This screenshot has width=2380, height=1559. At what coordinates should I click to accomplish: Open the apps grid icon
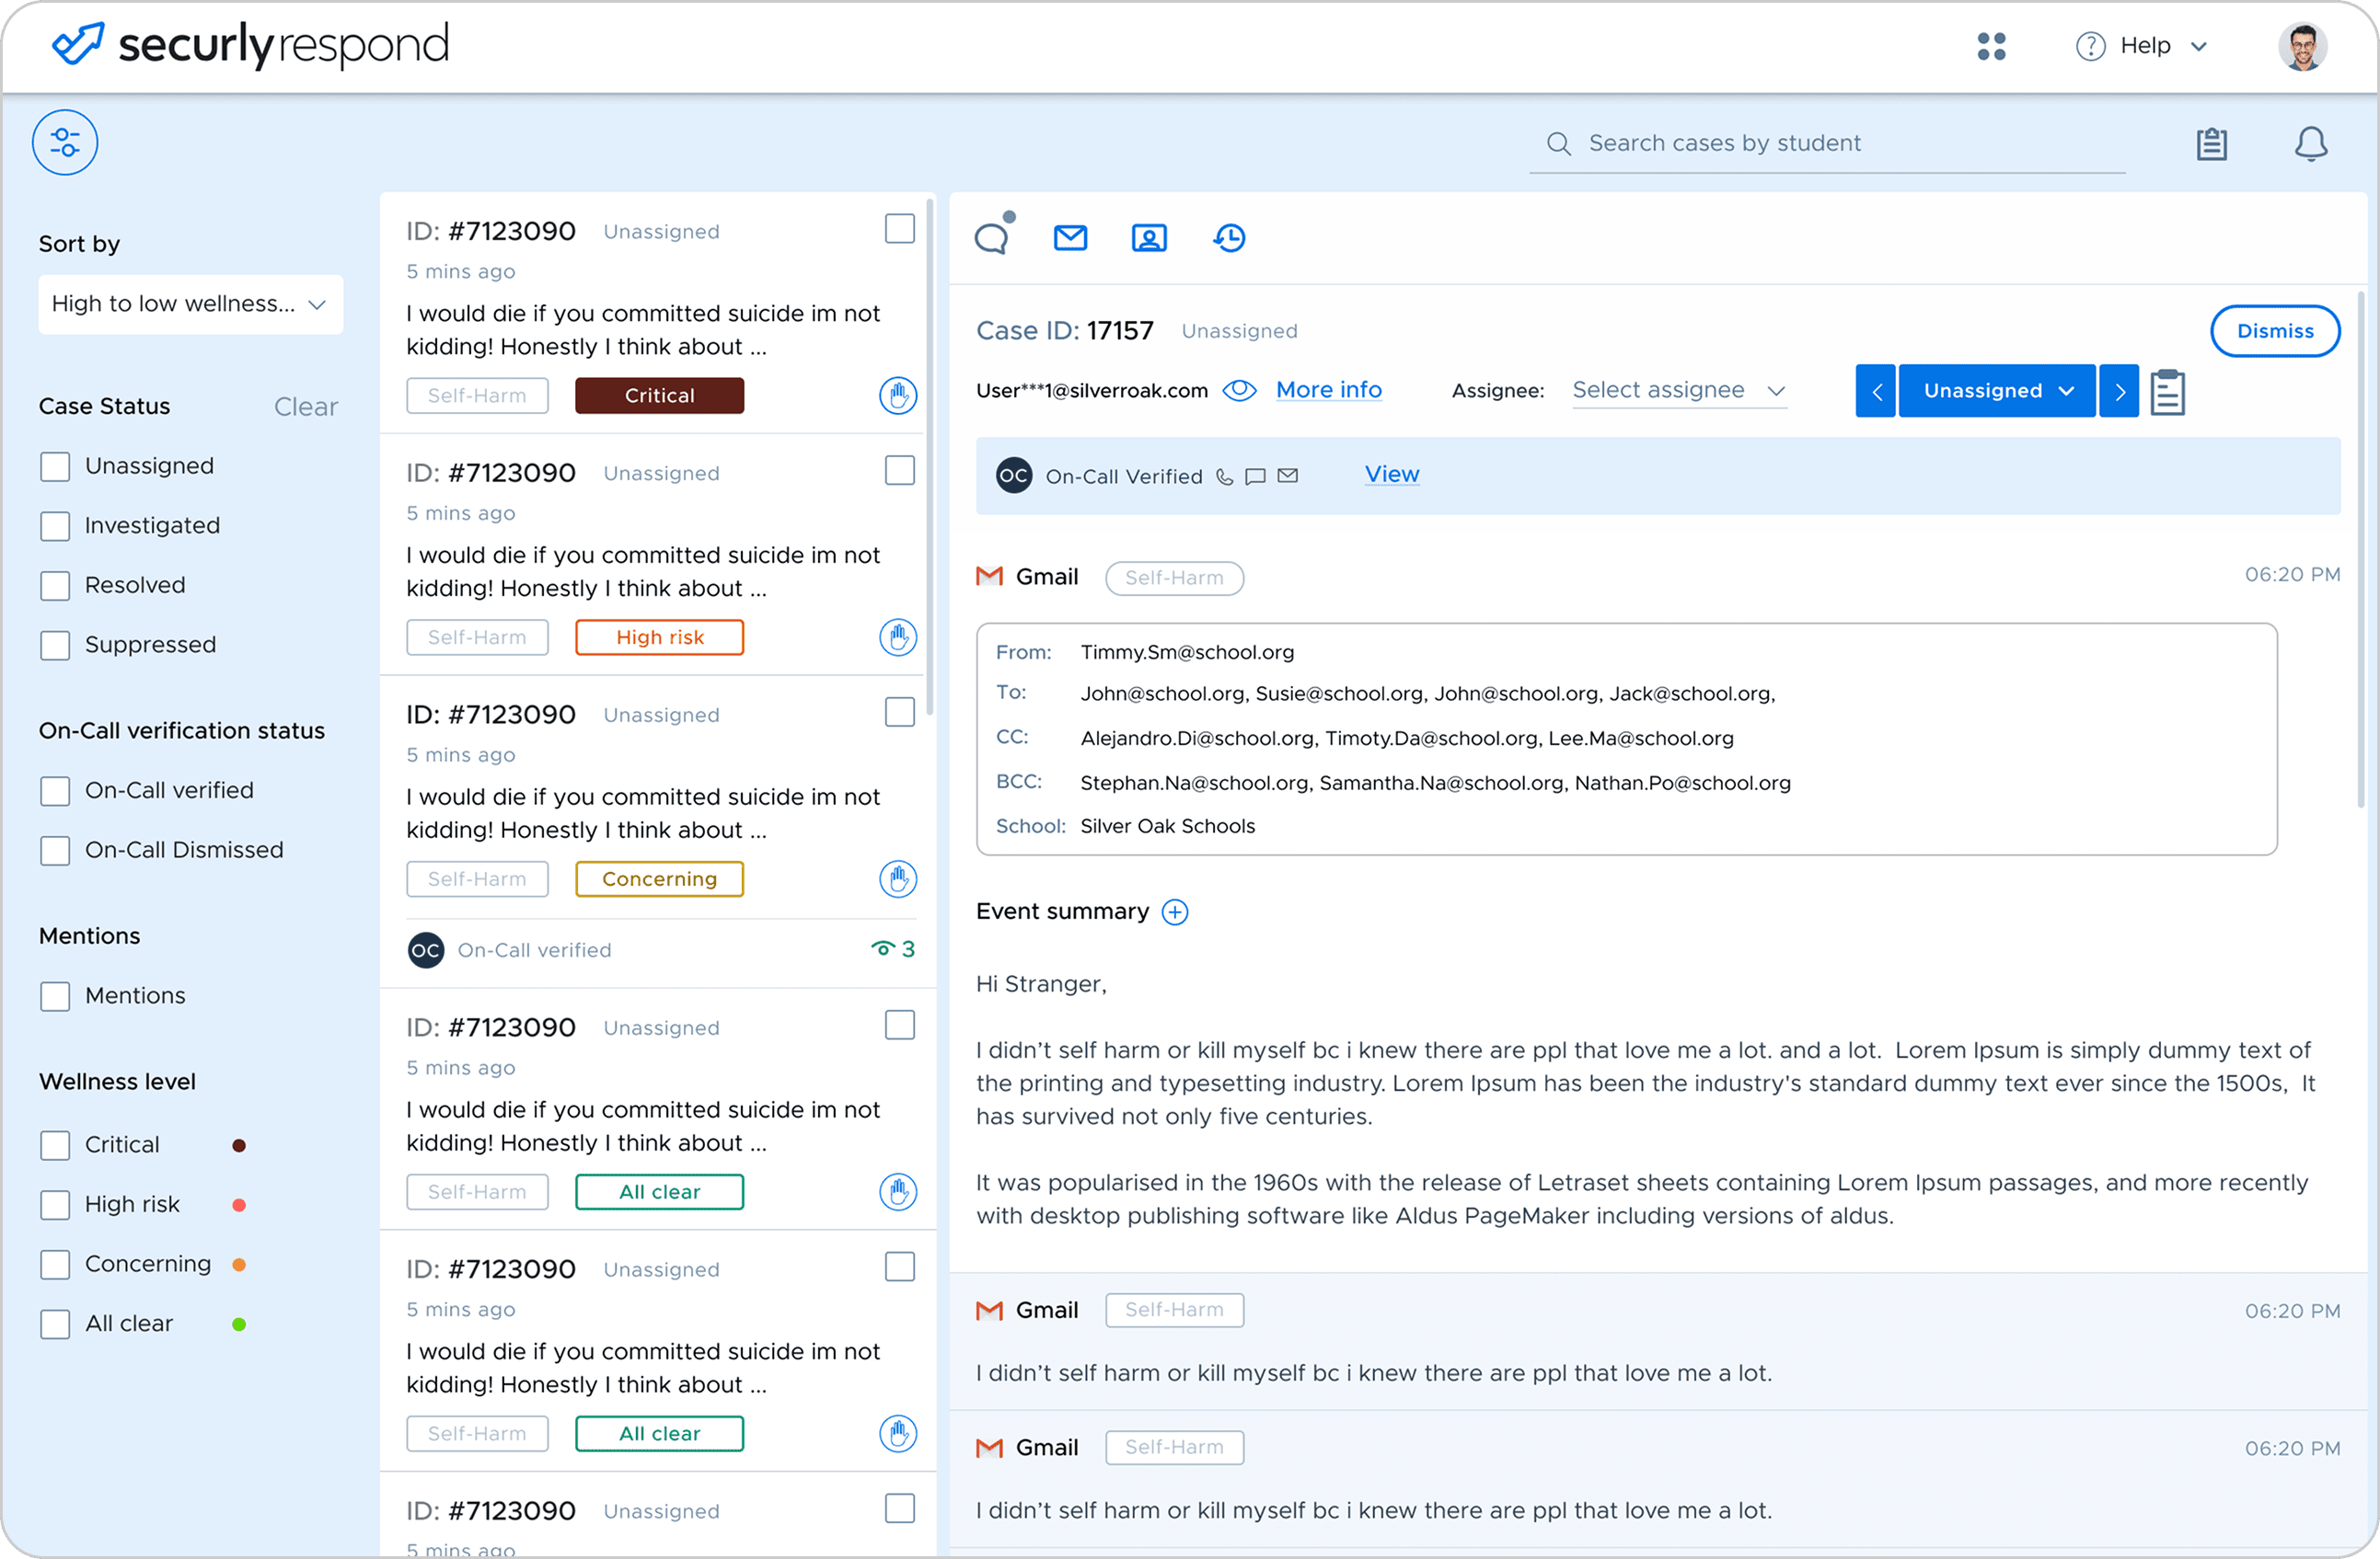point(1991,46)
